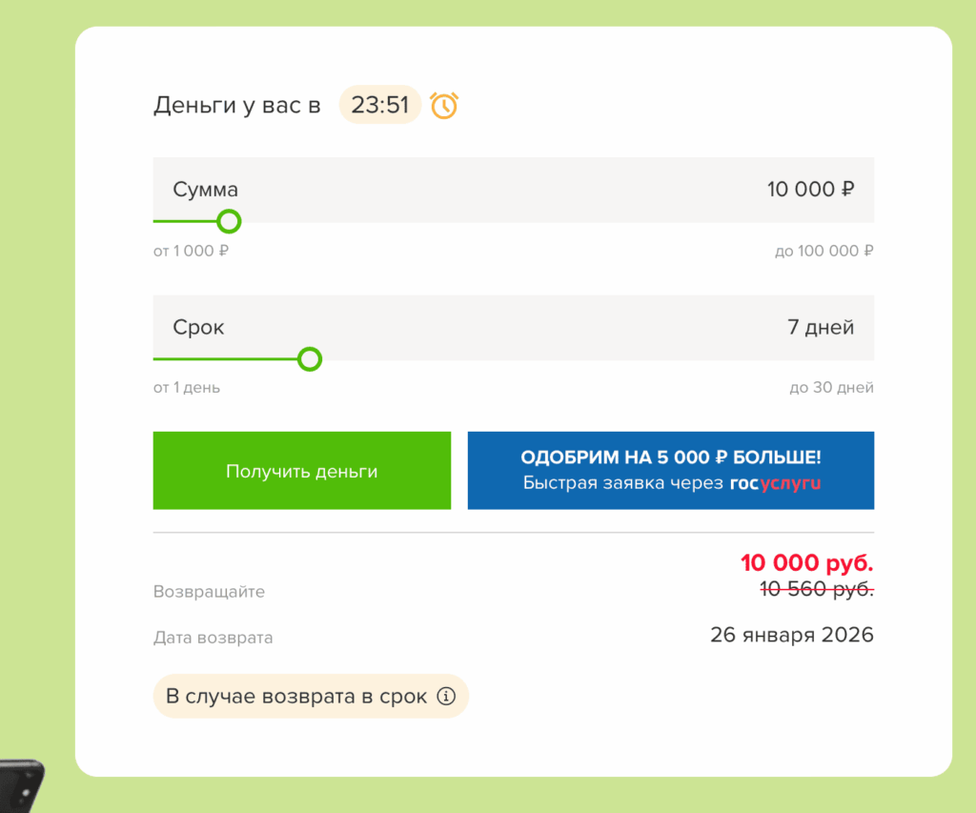Select the maximum label до 100 000 ₽

click(x=823, y=252)
